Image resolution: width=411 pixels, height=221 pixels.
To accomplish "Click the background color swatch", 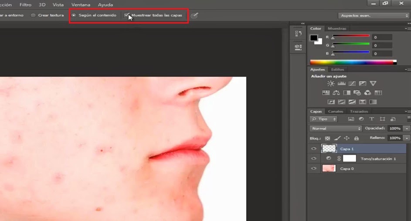I will [319, 42].
